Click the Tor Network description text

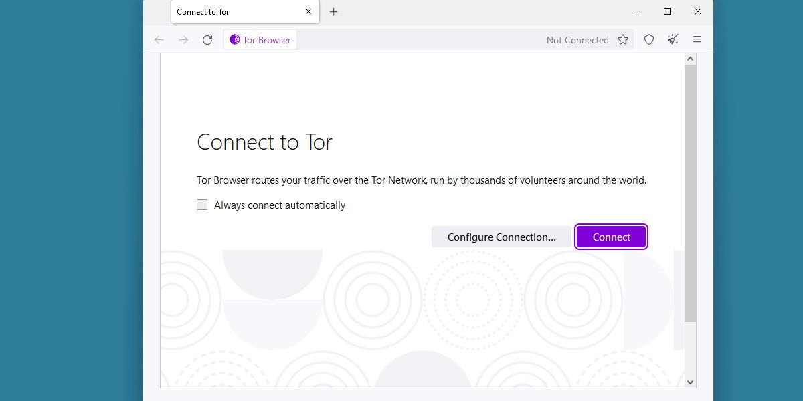click(422, 180)
